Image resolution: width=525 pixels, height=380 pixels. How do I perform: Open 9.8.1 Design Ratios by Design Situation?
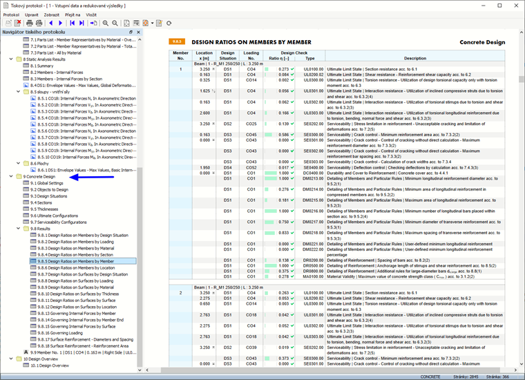83,236
